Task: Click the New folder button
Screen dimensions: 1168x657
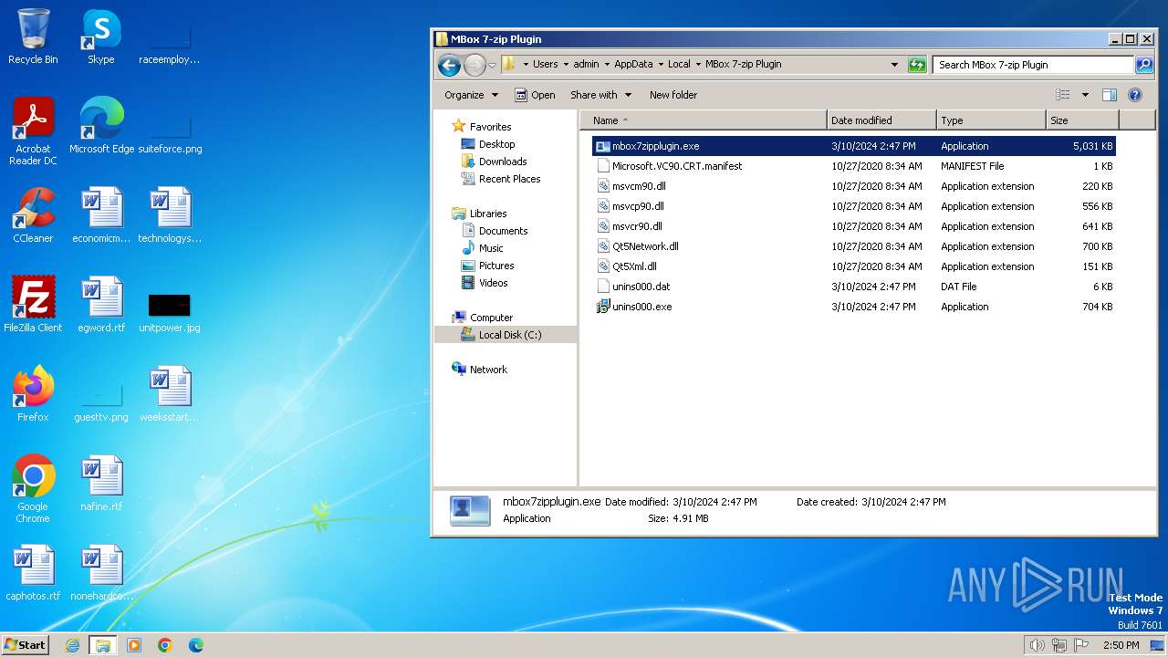Action: pyautogui.click(x=673, y=95)
